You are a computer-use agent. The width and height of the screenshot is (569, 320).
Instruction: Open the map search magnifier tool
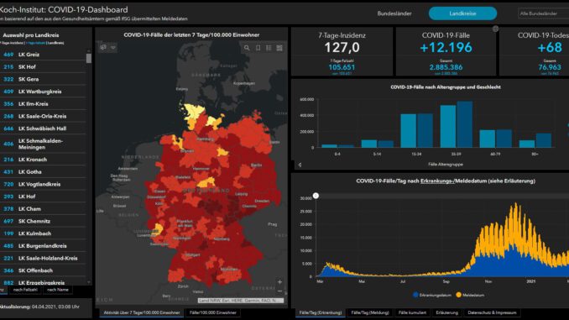pyautogui.click(x=247, y=48)
